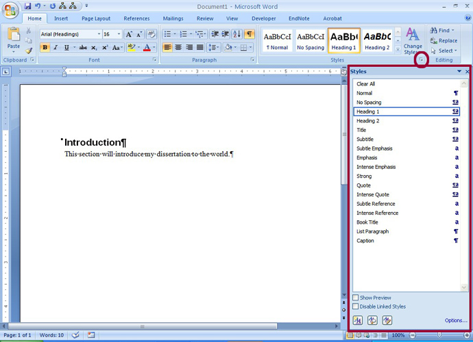Click numbered list icon
The image size is (473, 342).
184,34
